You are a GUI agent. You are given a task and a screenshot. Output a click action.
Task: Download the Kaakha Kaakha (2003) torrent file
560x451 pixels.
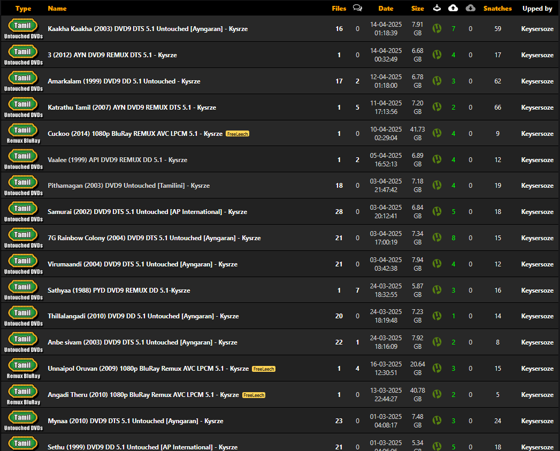point(437,28)
